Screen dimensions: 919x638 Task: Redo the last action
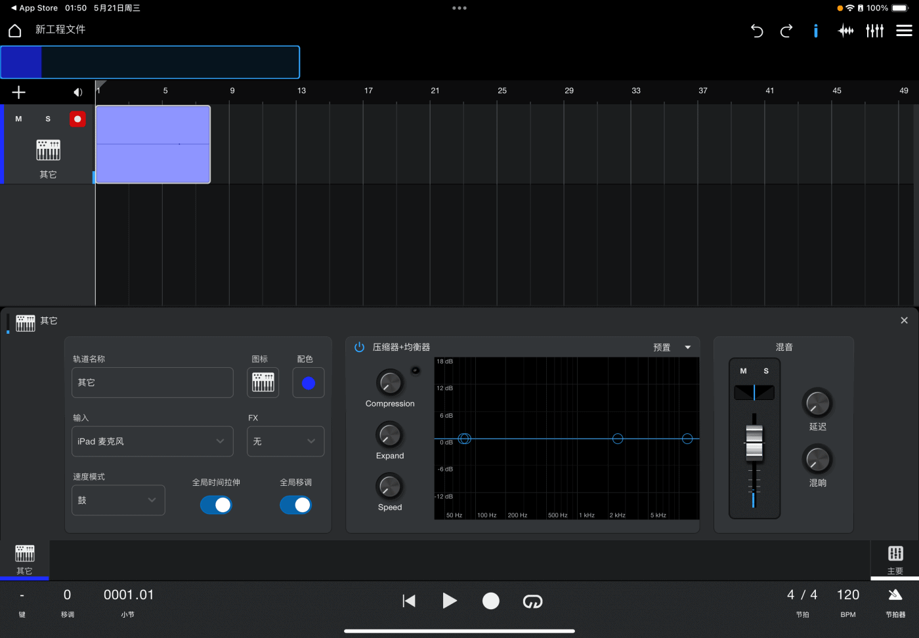pos(786,31)
